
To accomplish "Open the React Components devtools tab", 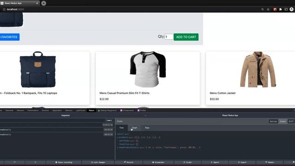I will (127, 111).
